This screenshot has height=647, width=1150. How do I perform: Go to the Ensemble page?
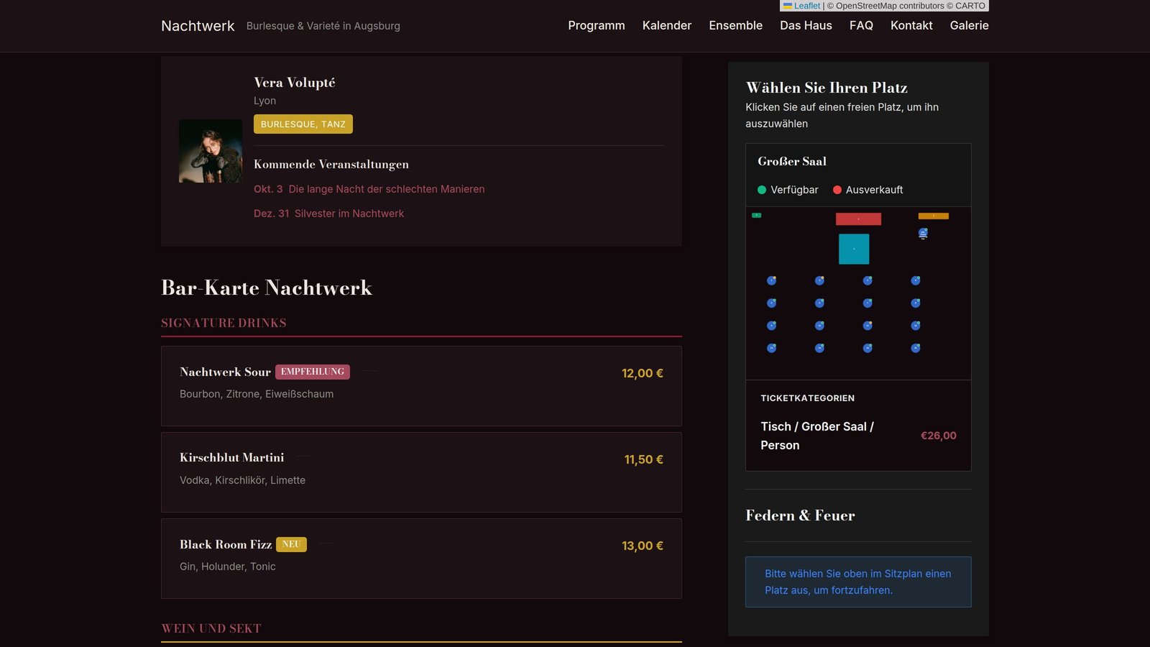tap(735, 25)
